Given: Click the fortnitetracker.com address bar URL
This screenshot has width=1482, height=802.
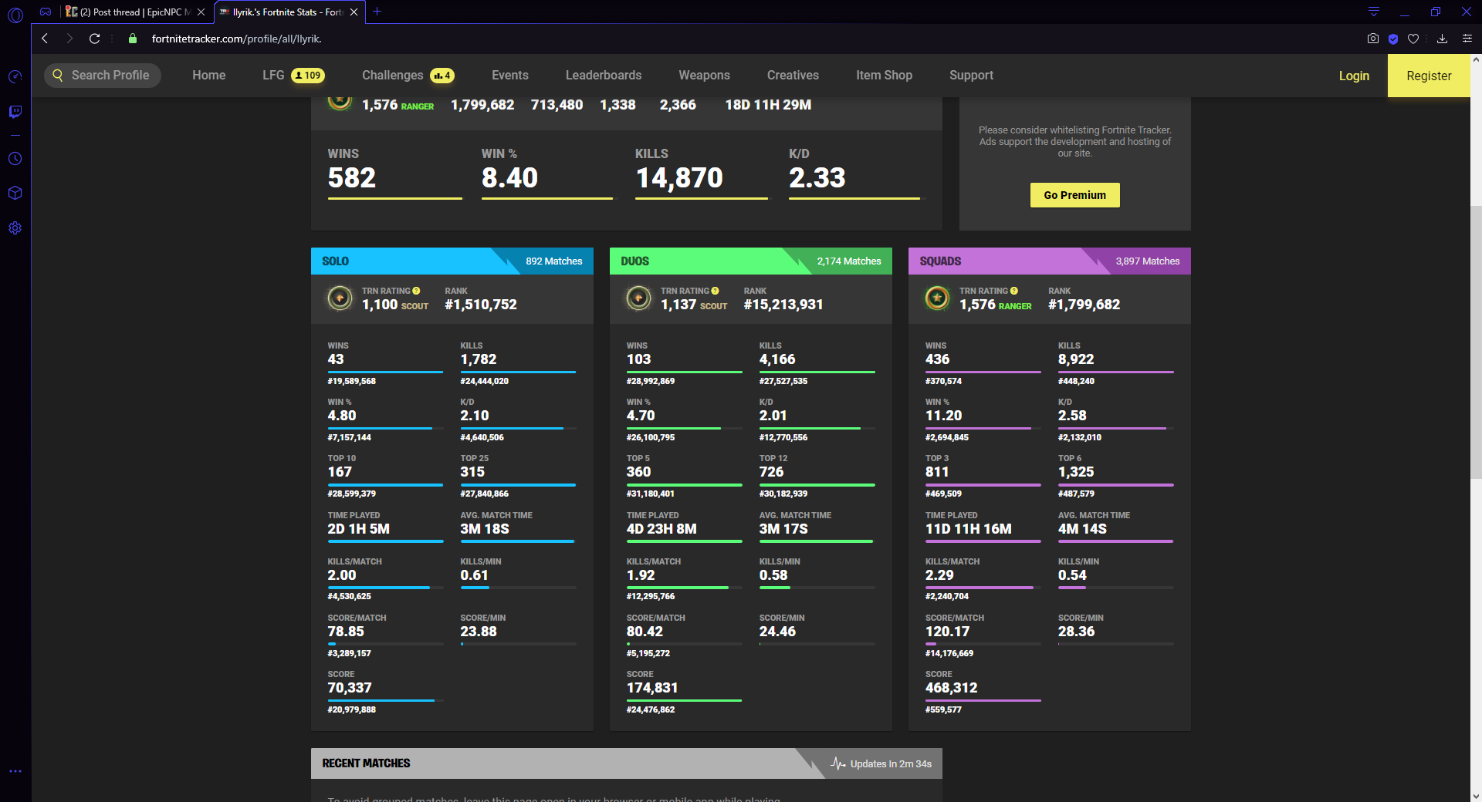Looking at the screenshot, I should pyautogui.click(x=236, y=39).
